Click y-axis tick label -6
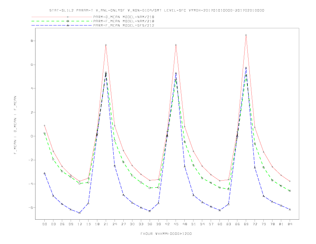The image size is (316, 244). pyautogui.click(x=31, y=208)
